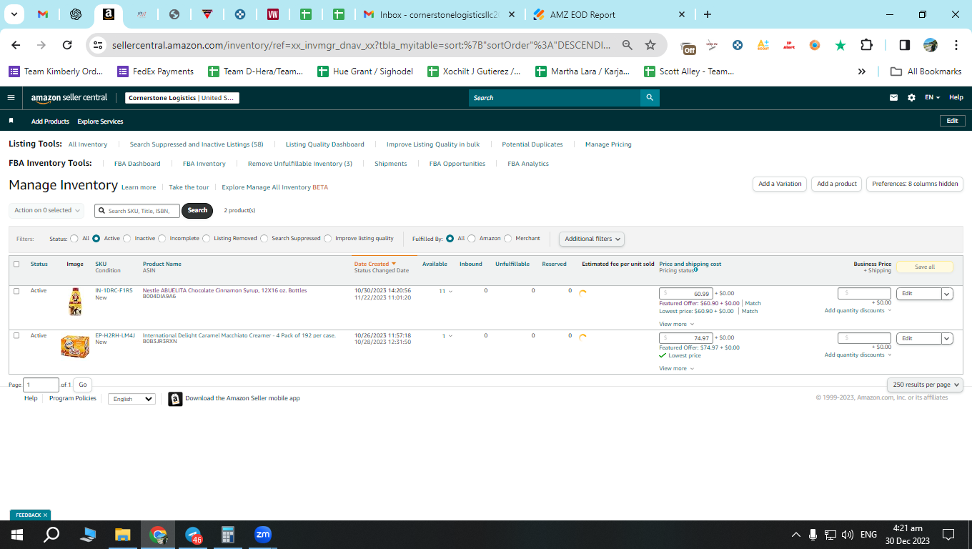Open the Cornerstone Logistics account switcher
The width and height of the screenshot is (972, 549).
[x=182, y=98]
